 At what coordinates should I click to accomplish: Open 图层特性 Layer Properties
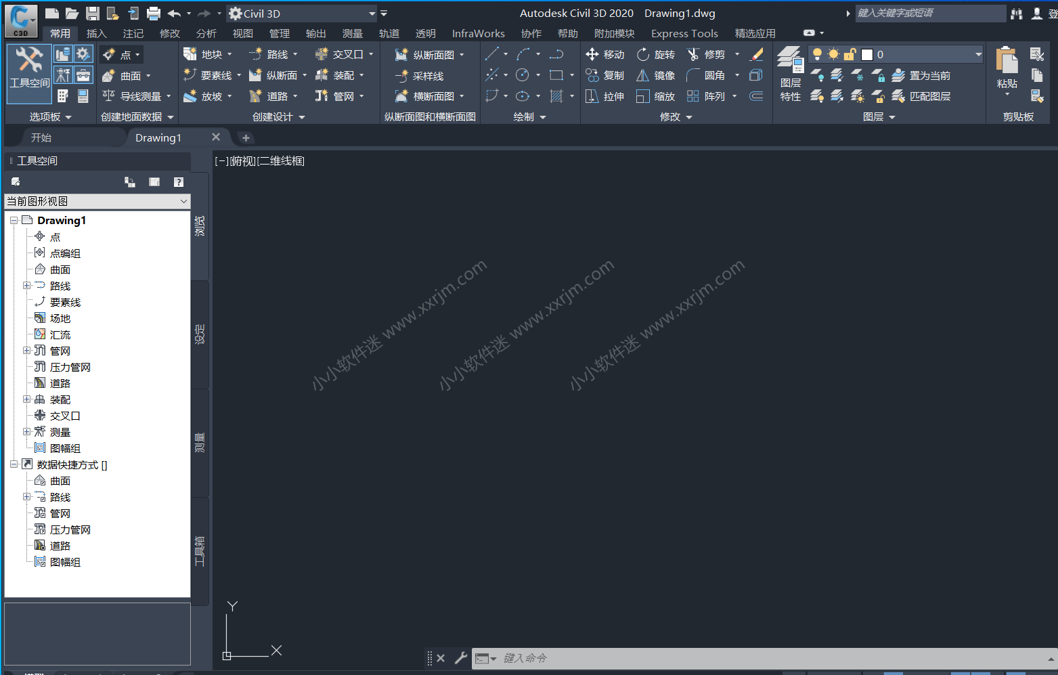click(x=790, y=74)
